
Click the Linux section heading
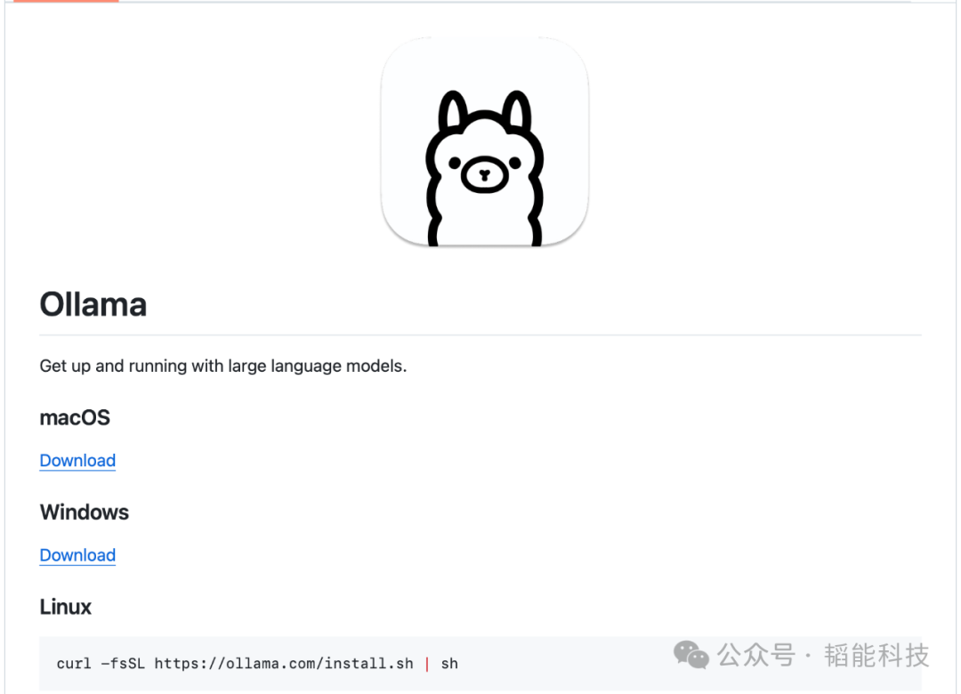tap(66, 607)
